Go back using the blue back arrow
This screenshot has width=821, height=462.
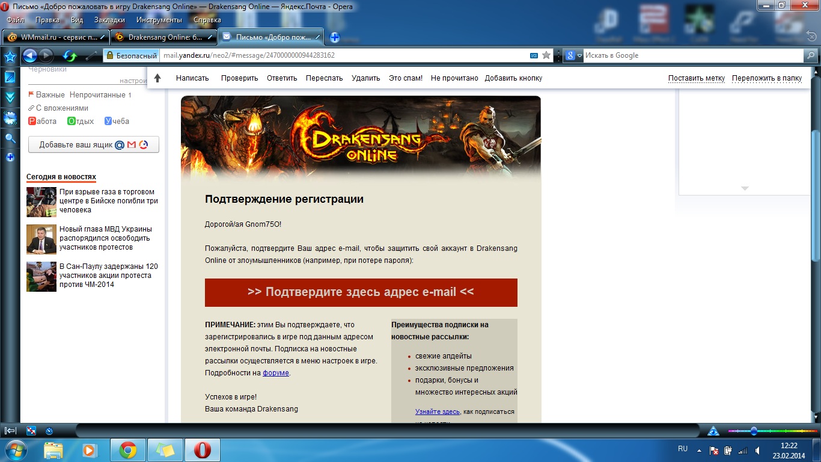point(29,56)
